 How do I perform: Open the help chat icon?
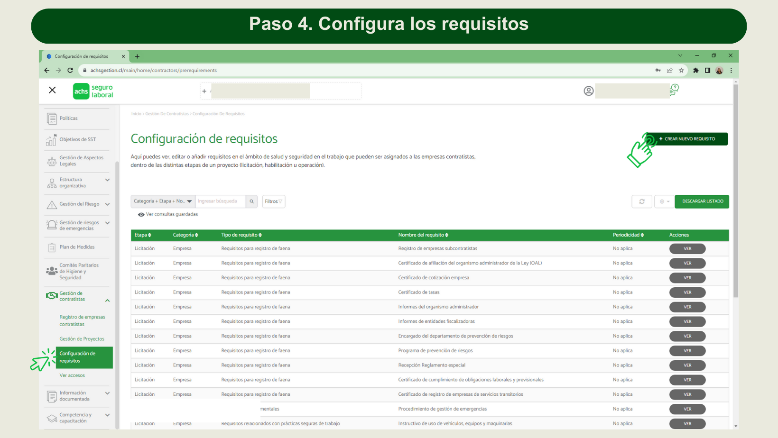[674, 90]
